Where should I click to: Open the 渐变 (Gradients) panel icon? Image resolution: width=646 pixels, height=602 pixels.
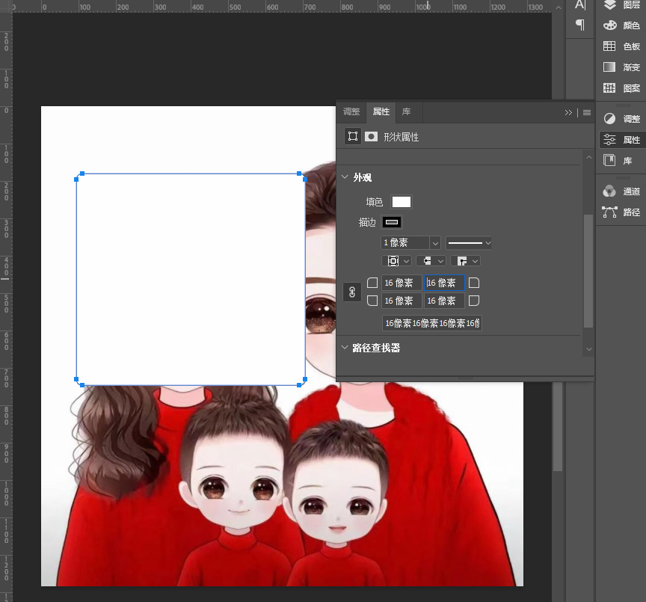pyautogui.click(x=609, y=67)
